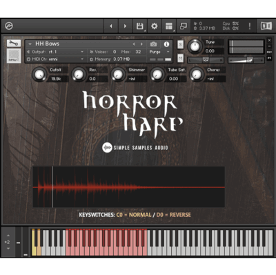Click the 'new' instrument thumbnail
Viewport: 276px width, 275px height.
pyautogui.click(x=14, y=55)
